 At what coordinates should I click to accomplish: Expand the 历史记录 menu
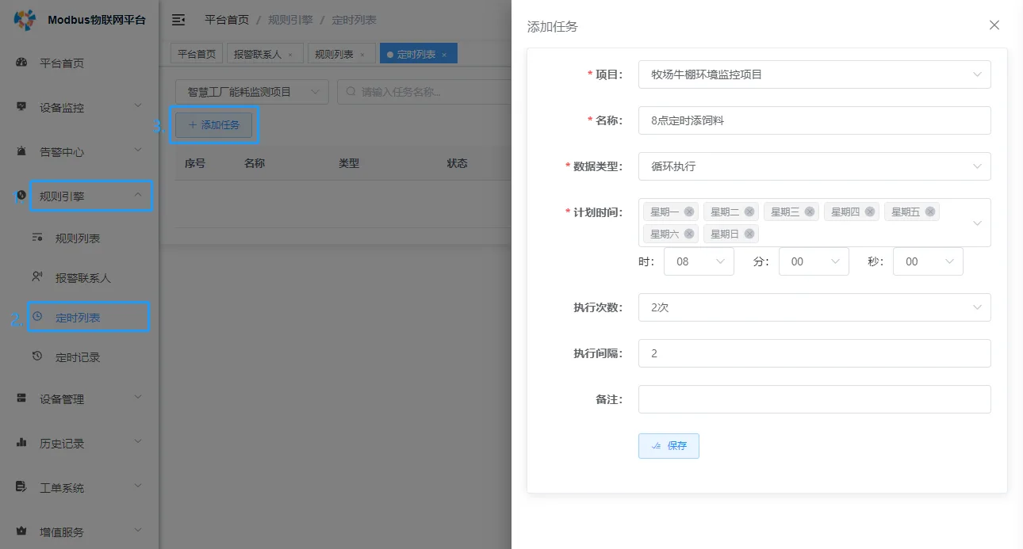(x=138, y=443)
